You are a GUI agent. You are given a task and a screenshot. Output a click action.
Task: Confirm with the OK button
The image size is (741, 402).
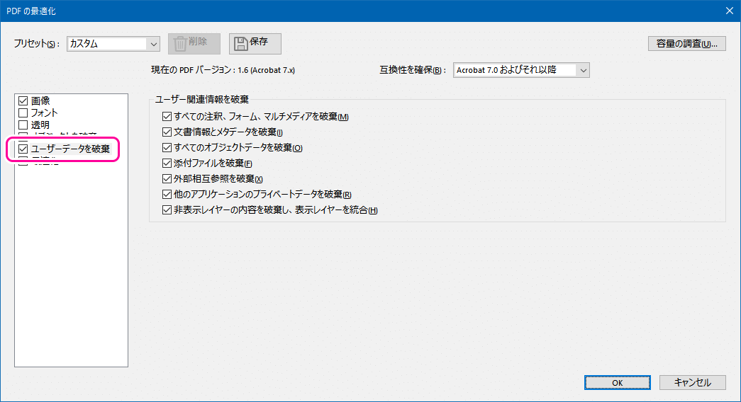point(617,383)
